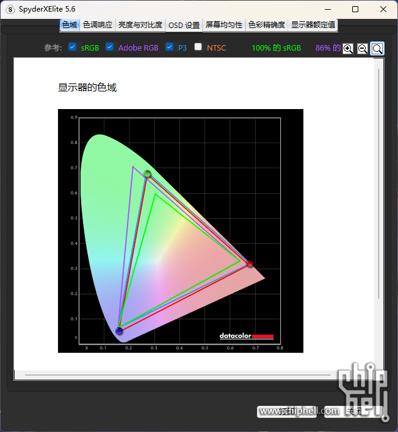This screenshot has height=432, width=398.
Task: Click the 100% 的 sRGB result text
Action: click(x=277, y=48)
